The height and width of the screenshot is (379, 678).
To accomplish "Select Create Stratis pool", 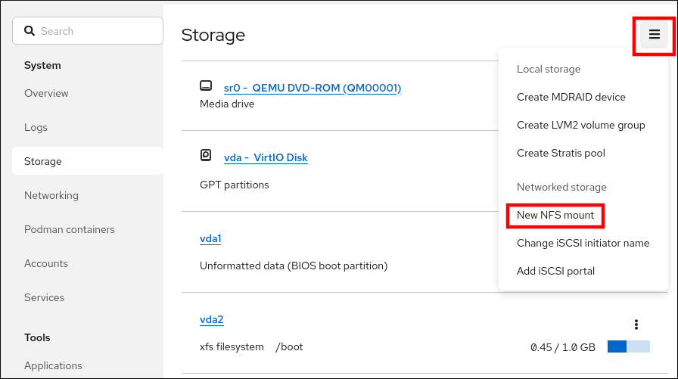I will (561, 153).
